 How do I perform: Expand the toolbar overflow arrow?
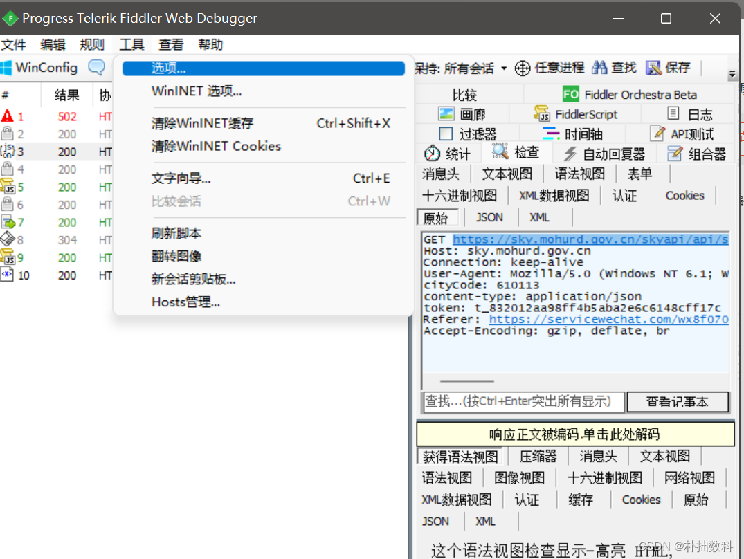[x=732, y=75]
